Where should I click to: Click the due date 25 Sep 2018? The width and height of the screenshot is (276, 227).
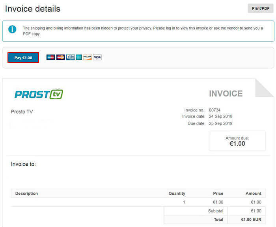pyautogui.click(x=220, y=123)
